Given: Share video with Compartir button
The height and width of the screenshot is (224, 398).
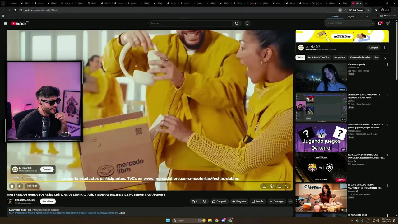Looking at the screenshot, I should click(219, 201).
